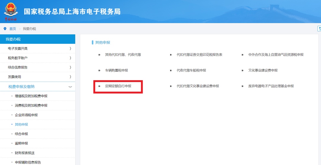This screenshot has width=321, height=165.
Task: Open 逾期申报 submenu item
Action: click(21, 143)
